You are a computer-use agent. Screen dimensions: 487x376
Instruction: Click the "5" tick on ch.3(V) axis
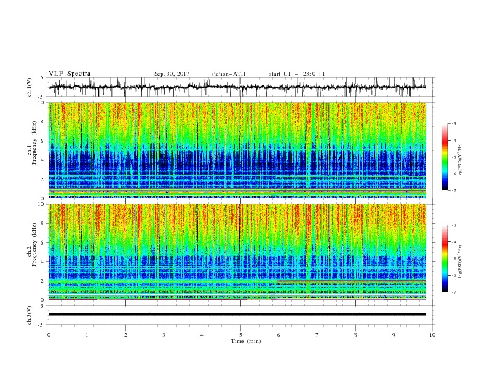(x=42, y=306)
